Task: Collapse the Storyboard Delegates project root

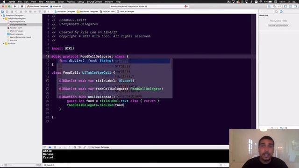Action: click(2, 15)
